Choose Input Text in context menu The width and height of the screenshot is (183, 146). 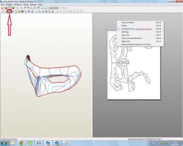click(x=140, y=35)
